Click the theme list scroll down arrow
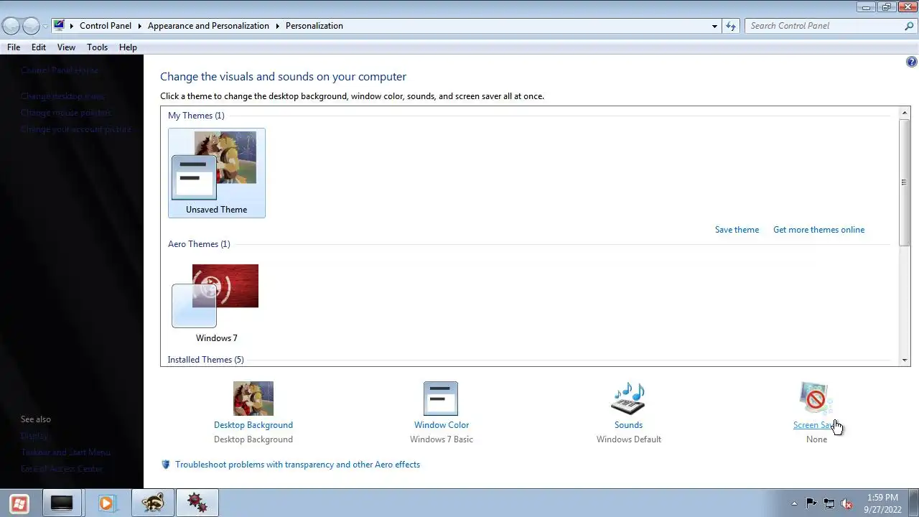This screenshot has height=517, width=919. click(905, 360)
